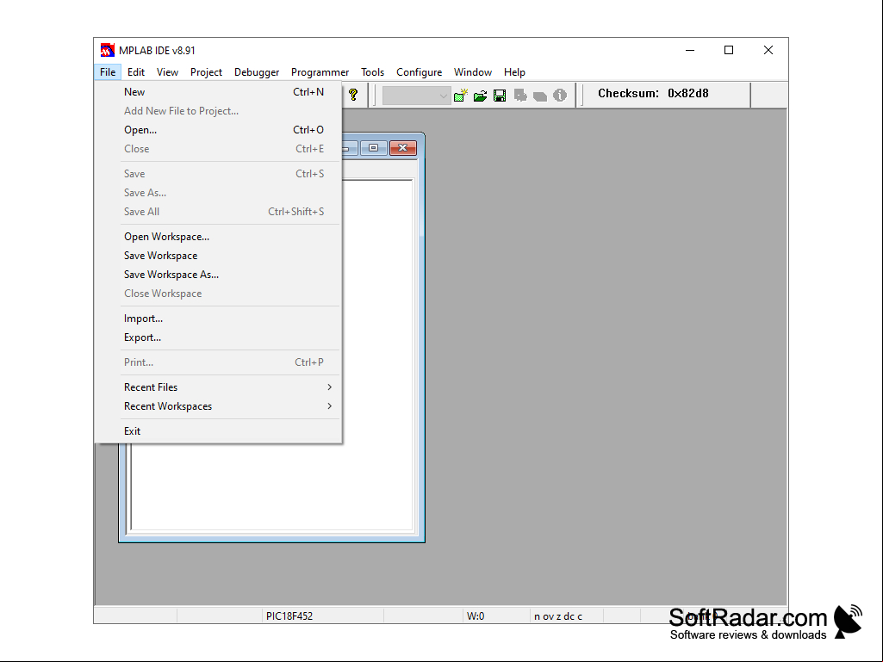883x662 pixels.
Task: Maximize the inner child window
Action: pos(373,148)
